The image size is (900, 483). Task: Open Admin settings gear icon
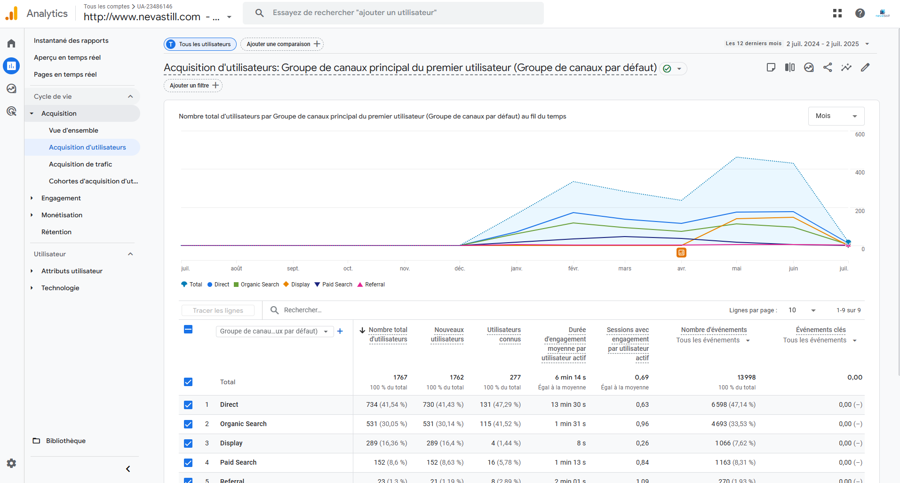coord(11,463)
